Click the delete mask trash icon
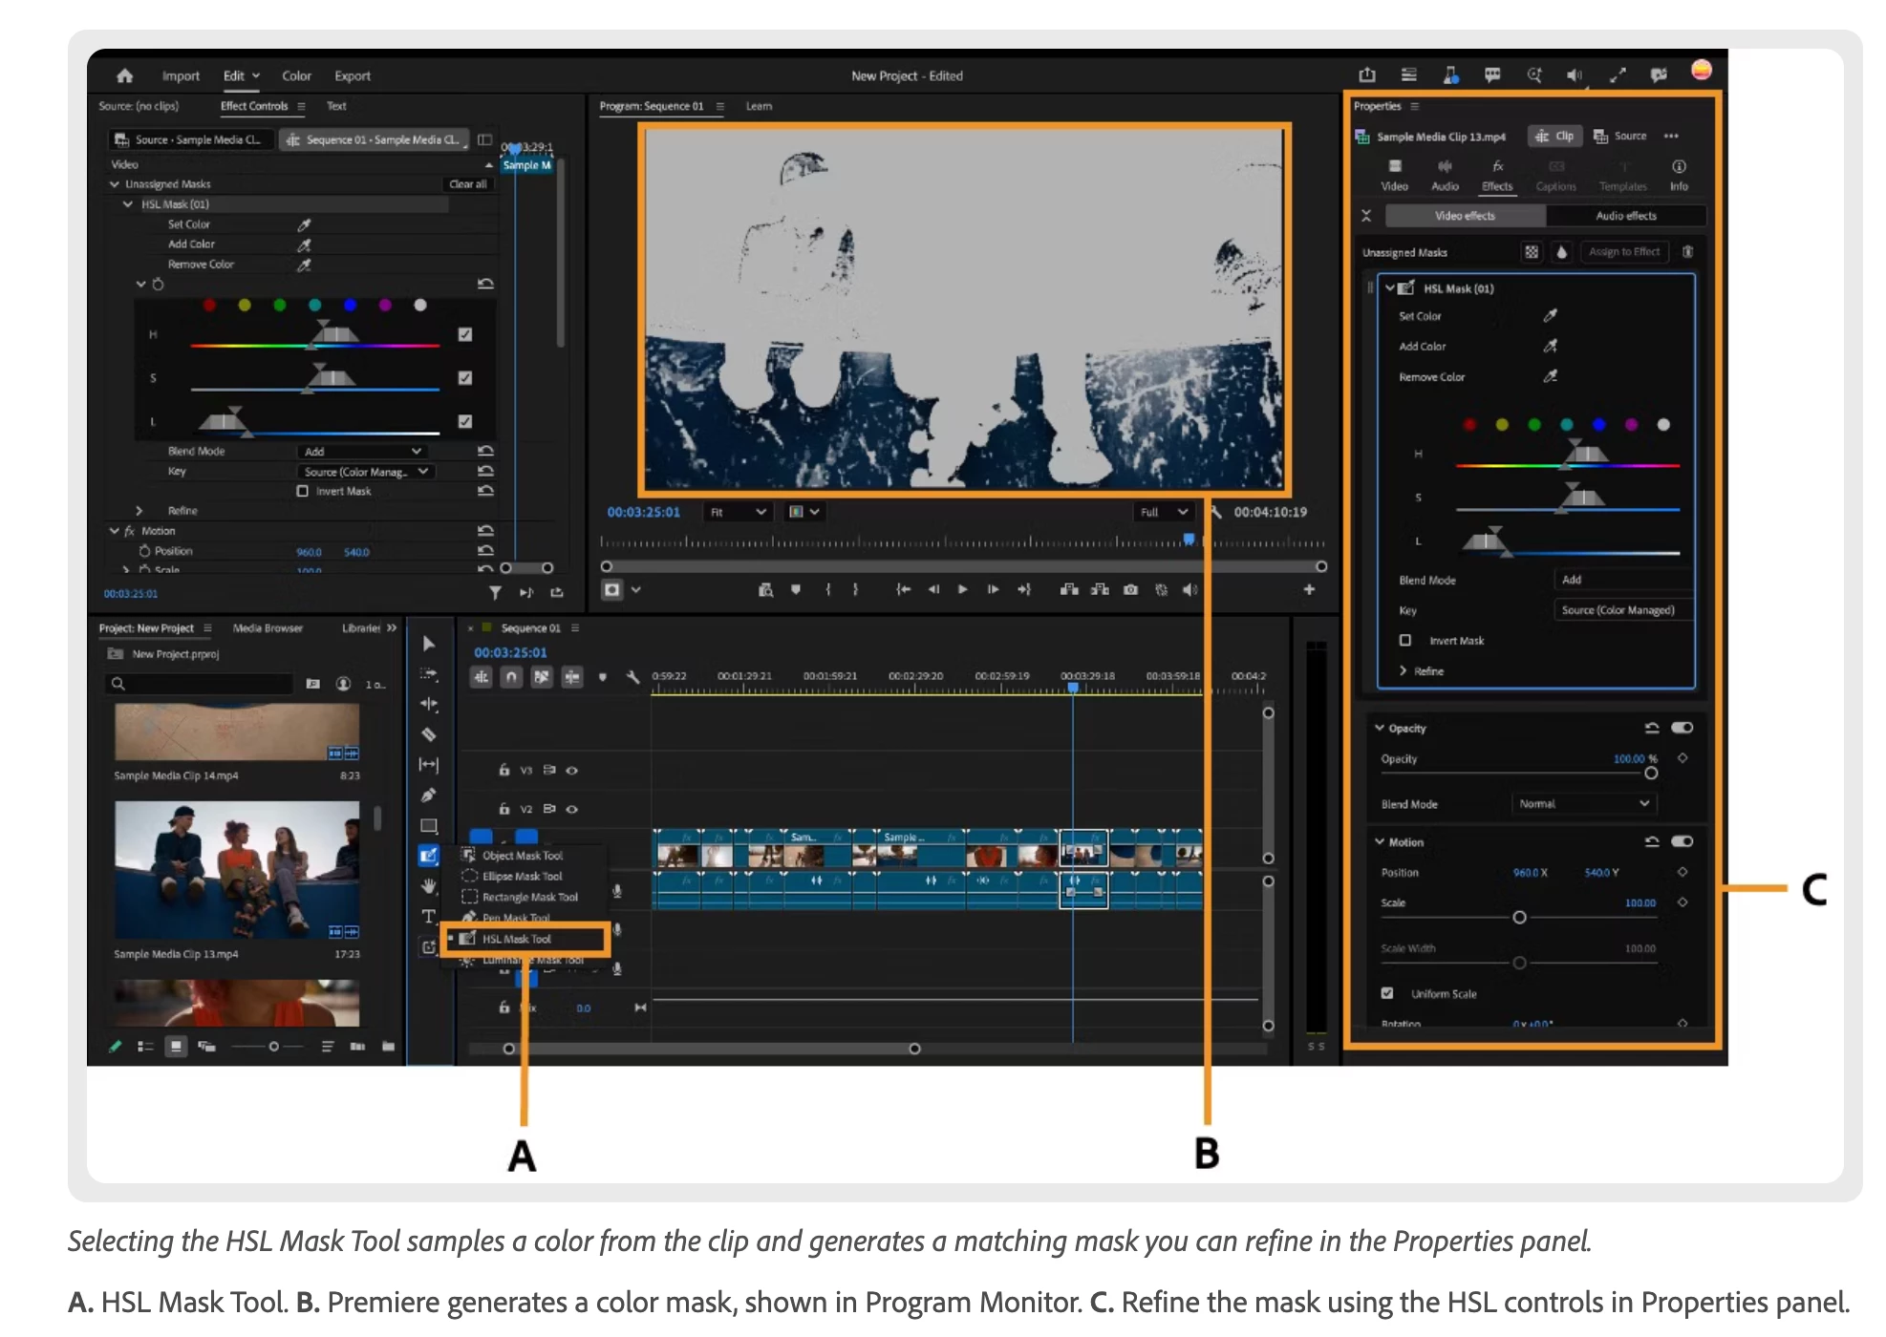The image size is (1886, 1337). 1687,251
